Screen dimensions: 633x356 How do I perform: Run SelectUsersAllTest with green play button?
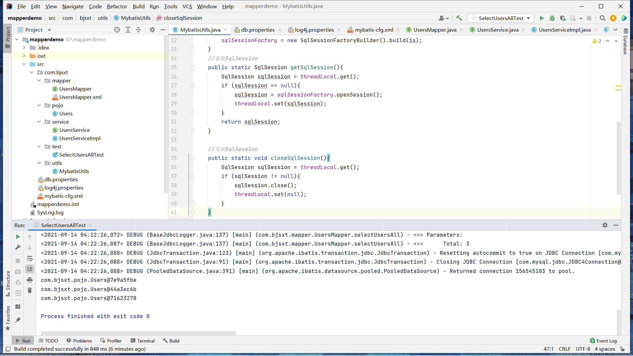click(541, 18)
